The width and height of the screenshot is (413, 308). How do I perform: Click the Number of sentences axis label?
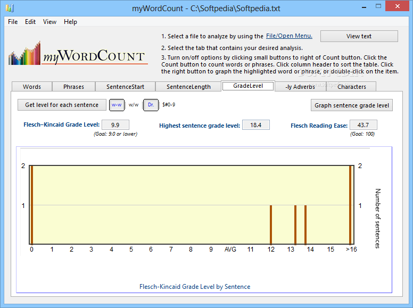378,219
